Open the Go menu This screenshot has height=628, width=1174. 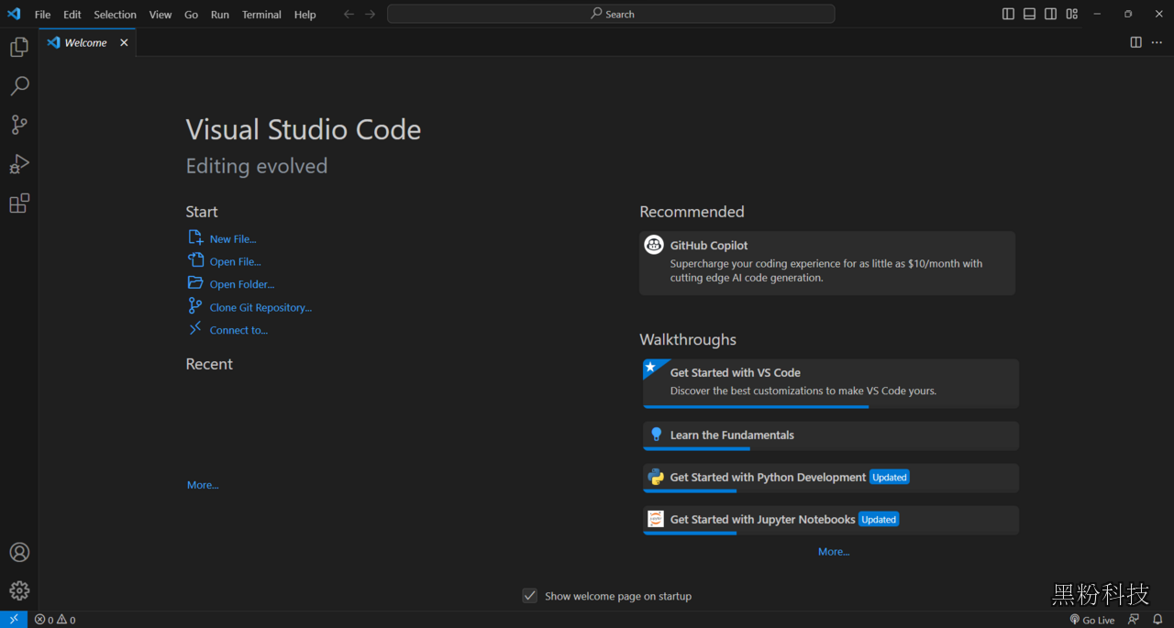click(191, 15)
